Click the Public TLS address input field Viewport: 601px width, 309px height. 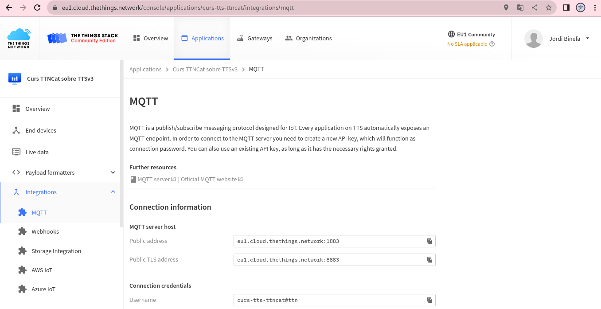(x=329, y=260)
